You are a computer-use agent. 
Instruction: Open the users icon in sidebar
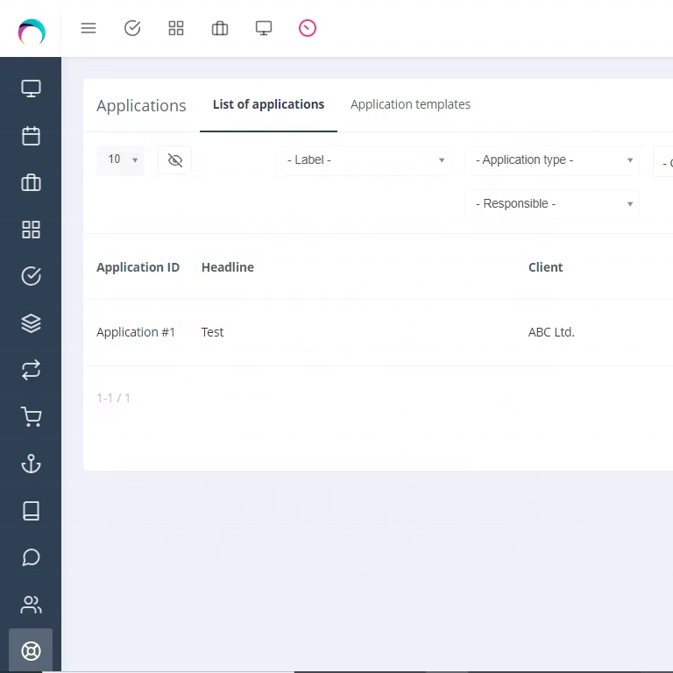(x=31, y=605)
